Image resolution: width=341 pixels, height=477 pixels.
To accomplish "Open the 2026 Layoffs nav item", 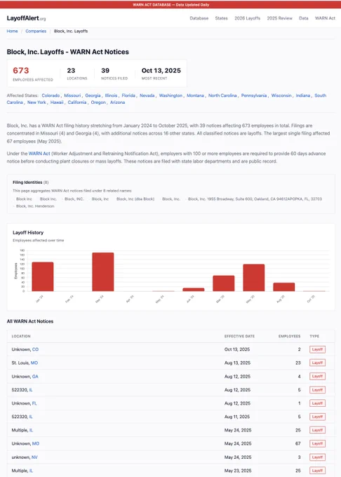I will (247, 18).
